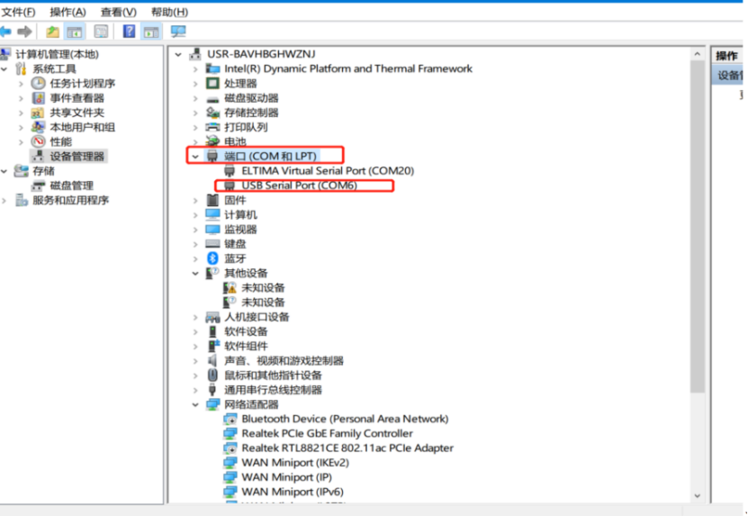Expand the 处理器 category arrow
The image size is (748, 516).
(x=195, y=84)
